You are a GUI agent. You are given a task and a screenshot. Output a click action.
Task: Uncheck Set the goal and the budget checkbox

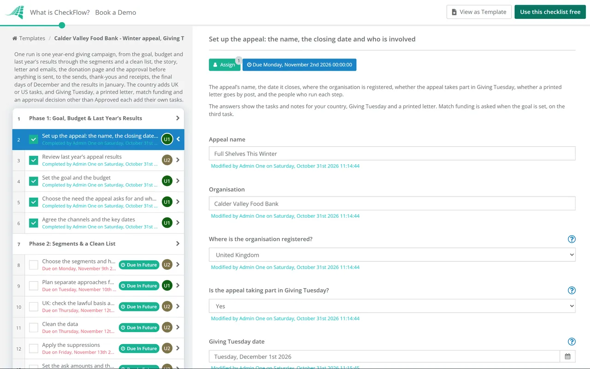pyautogui.click(x=34, y=181)
